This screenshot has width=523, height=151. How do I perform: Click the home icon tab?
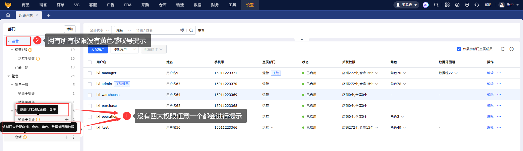pos(8,15)
